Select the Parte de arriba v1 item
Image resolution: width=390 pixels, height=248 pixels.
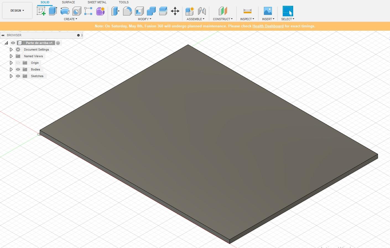pyautogui.click(x=39, y=43)
